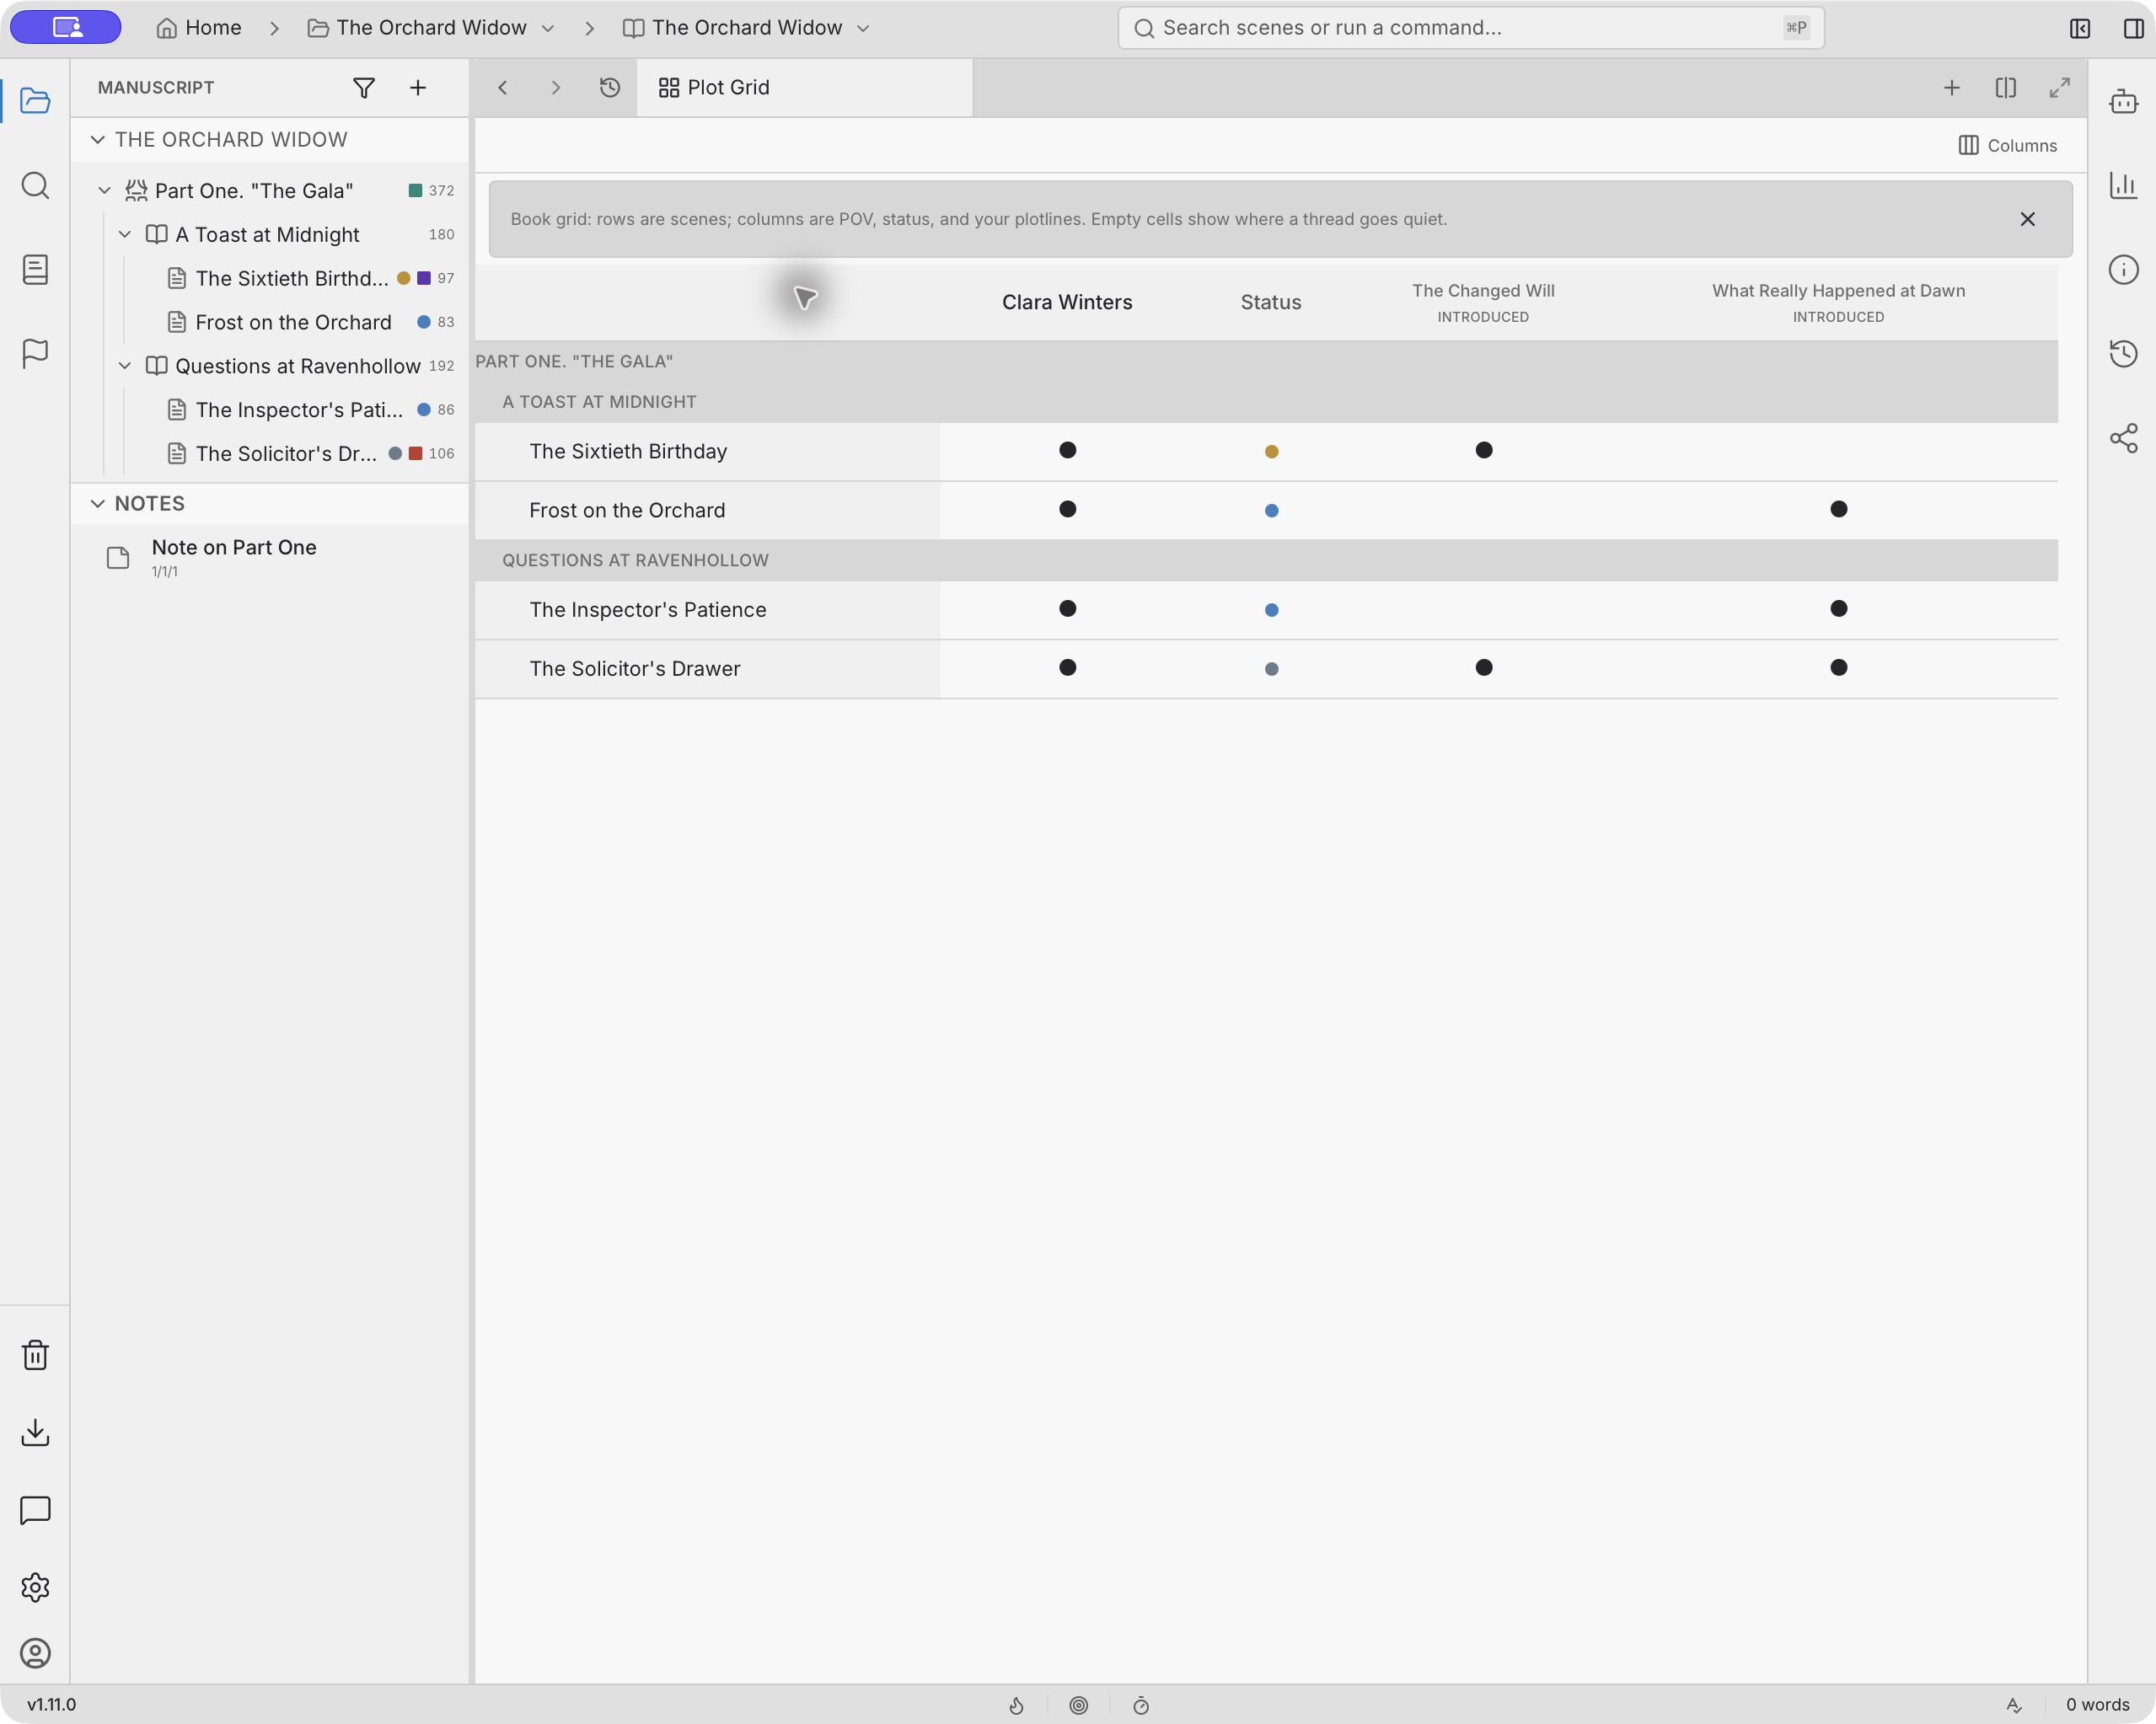This screenshot has height=1724, width=2156.
Task: Dismiss the Book grid info banner
Action: (x=2027, y=219)
